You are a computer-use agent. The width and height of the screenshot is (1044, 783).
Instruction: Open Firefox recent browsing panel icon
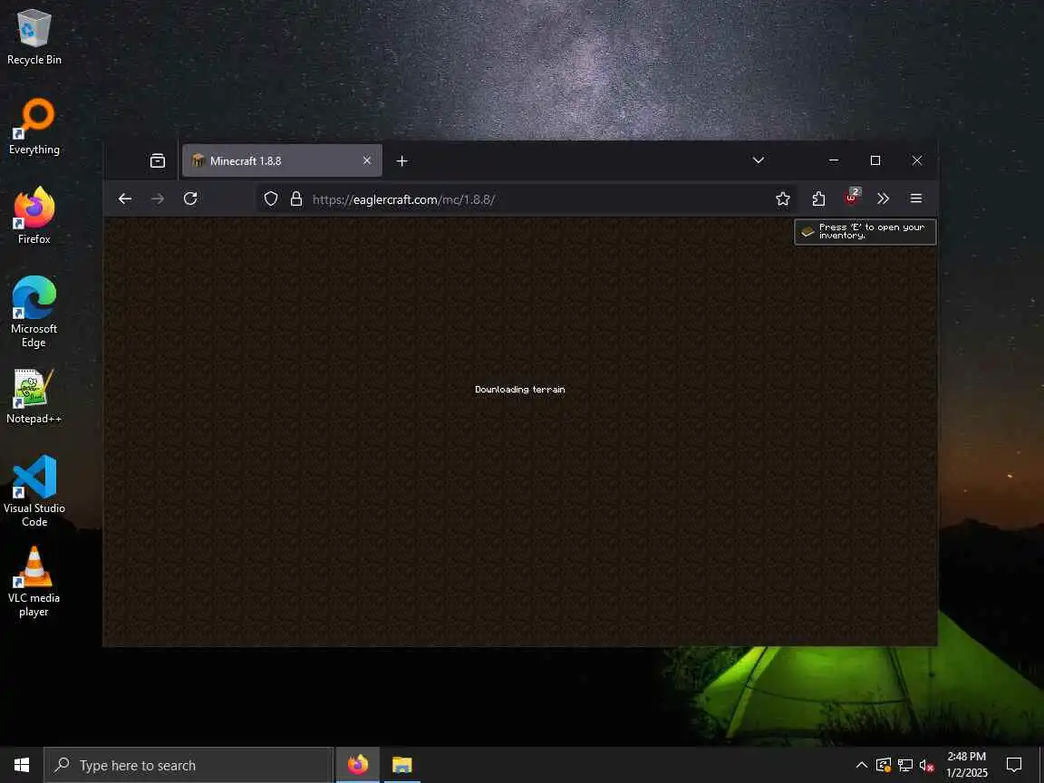pyautogui.click(x=158, y=160)
